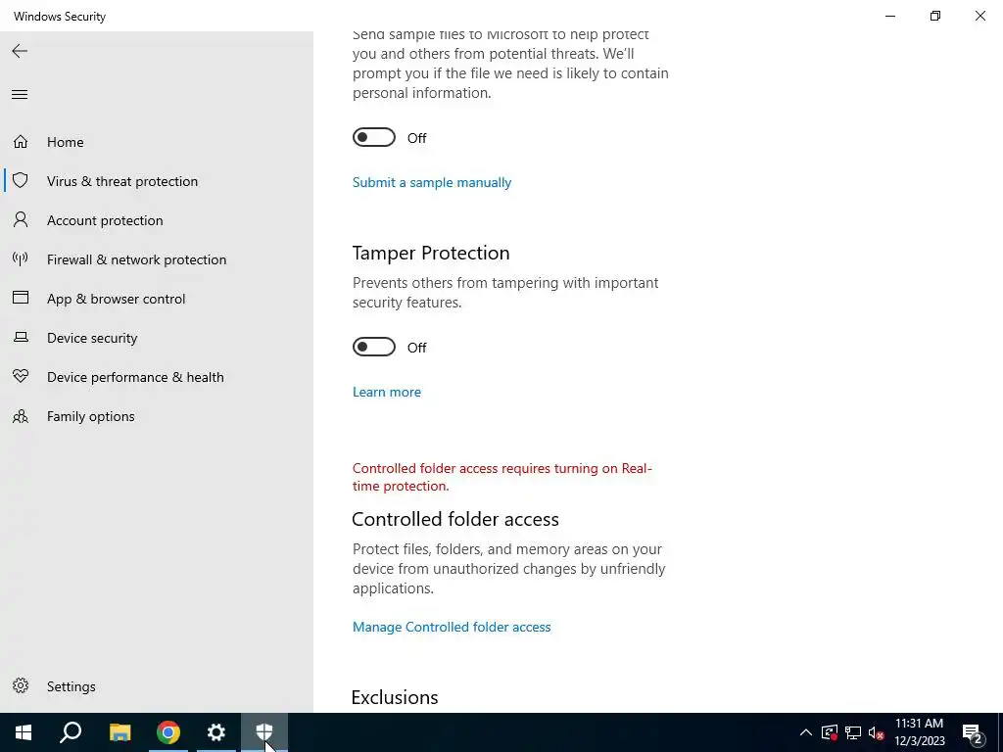
Task: Turn on Tamper Protection toggle
Action: click(x=374, y=348)
